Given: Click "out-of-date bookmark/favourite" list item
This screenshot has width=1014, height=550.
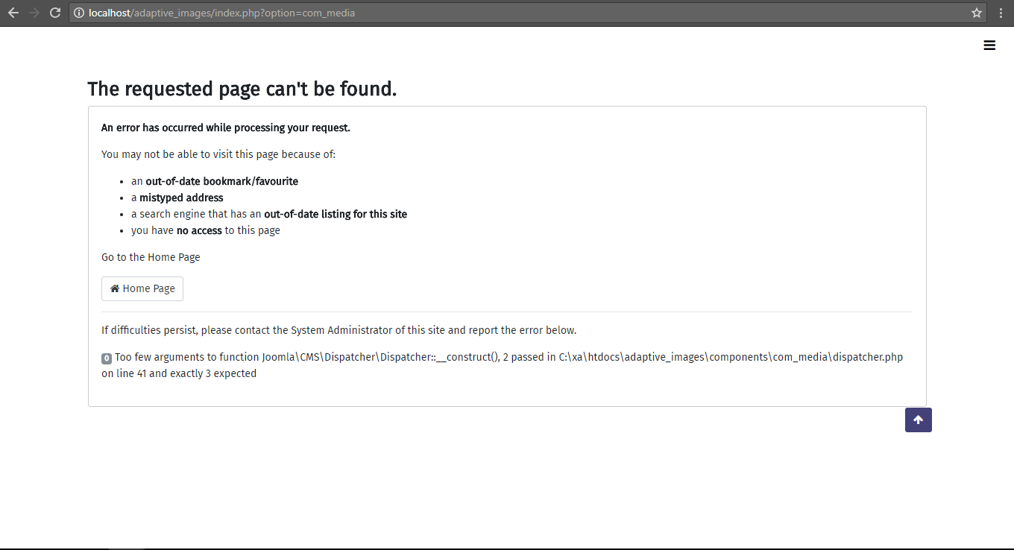Looking at the screenshot, I should click(x=215, y=181).
